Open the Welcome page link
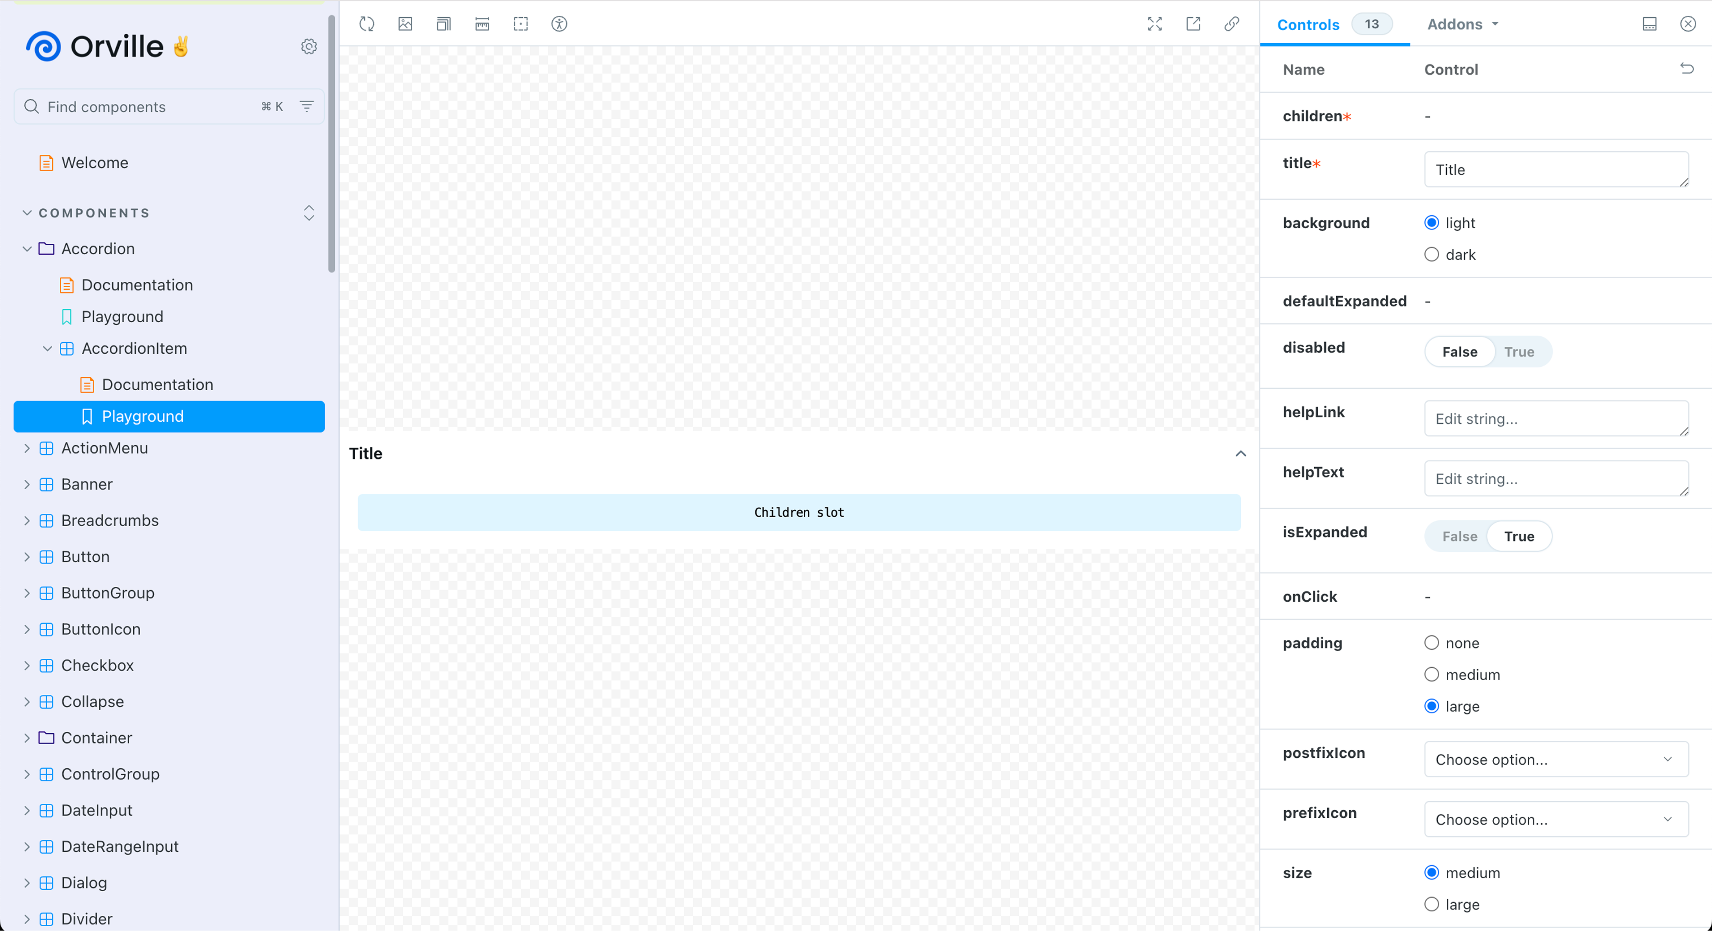Screen dimensions: 1712x931 point(95,163)
